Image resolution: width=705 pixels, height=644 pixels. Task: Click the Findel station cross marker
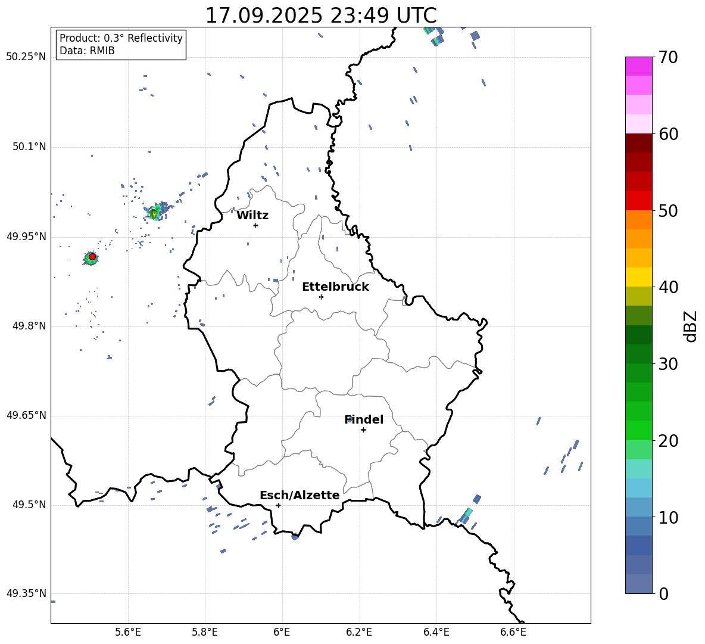(363, 430)
